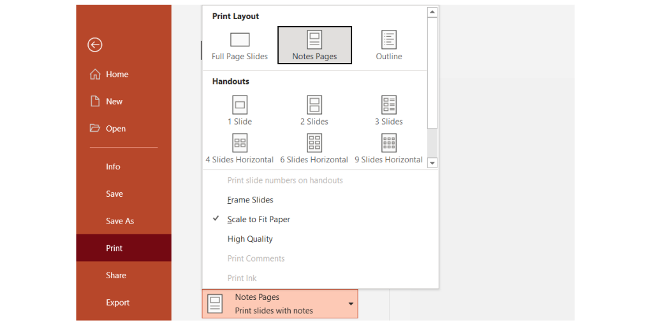Select 4 Slides Horizontal handout
Viewport: 653px width, 326px height.
pos(240,143)
